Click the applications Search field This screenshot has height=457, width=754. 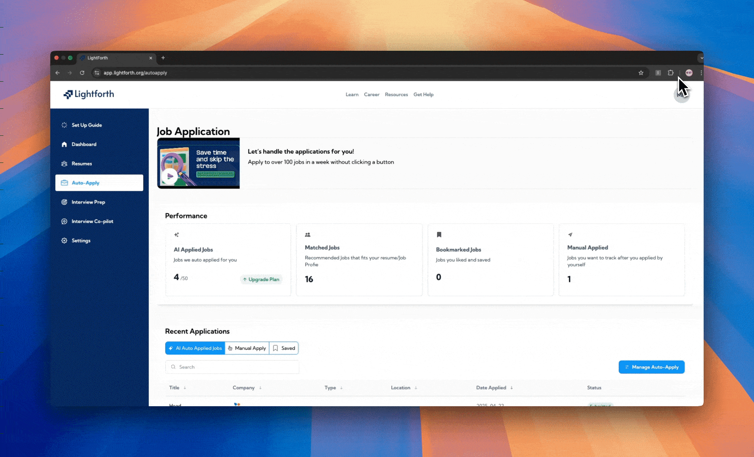pos(232,367)
